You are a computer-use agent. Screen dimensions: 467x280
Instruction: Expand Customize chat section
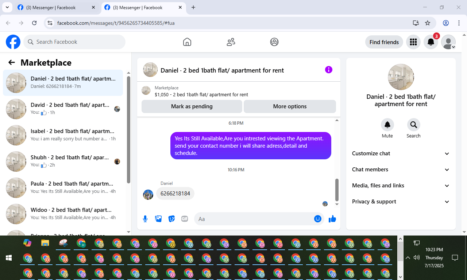tap(401, 153)
